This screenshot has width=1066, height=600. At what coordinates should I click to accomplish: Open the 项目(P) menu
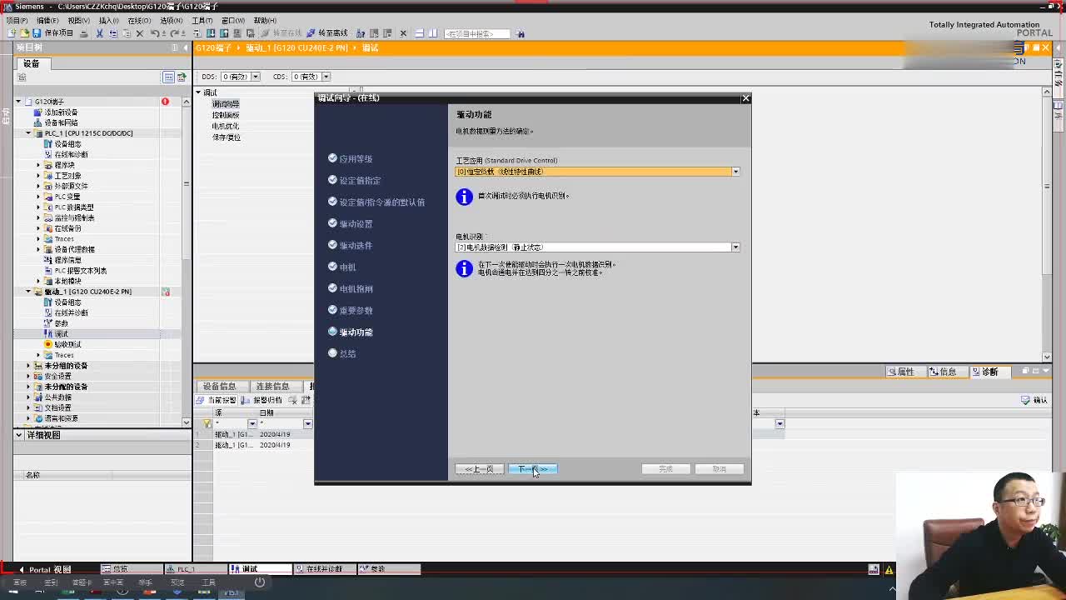pos(17,20)
